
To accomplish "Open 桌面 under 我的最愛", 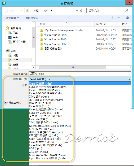I will pyautogui.click(x=15, y=37).
